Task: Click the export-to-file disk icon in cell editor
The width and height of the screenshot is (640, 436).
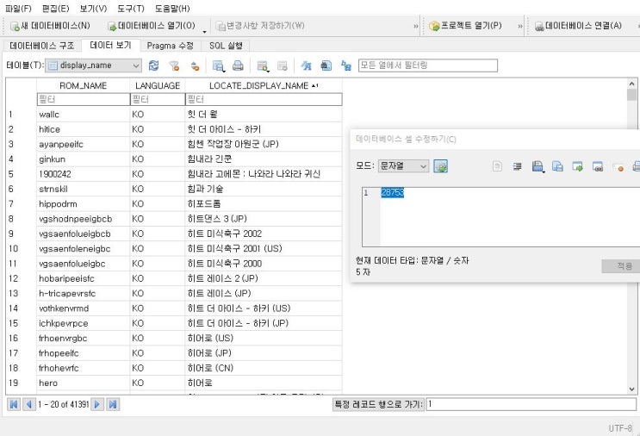Action: pyautogui.click(x=537, y=166)
